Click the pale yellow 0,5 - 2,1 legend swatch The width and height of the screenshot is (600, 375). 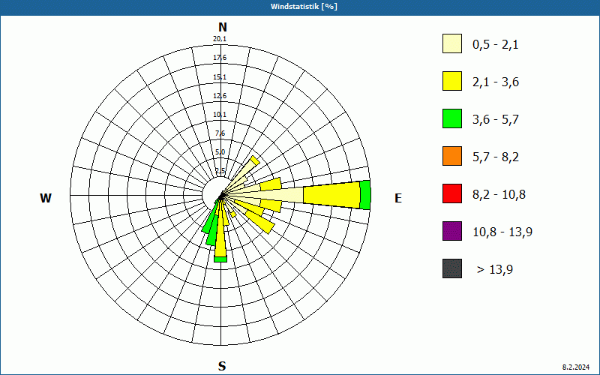coord(452,43)
